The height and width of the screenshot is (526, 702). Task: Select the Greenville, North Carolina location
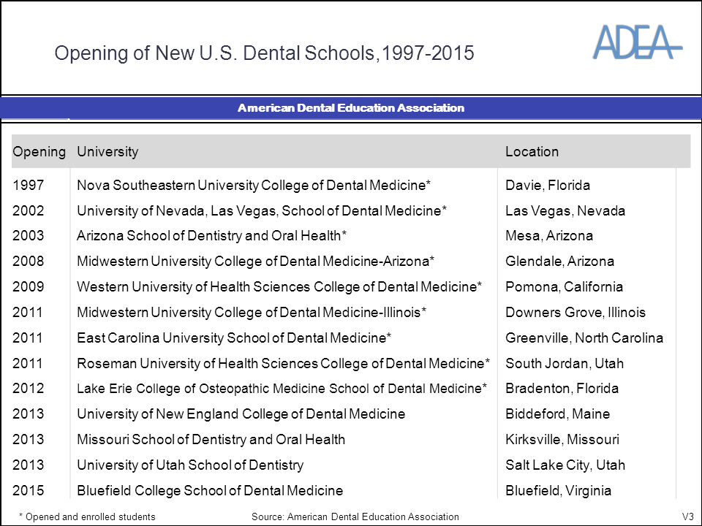[584, 338]
